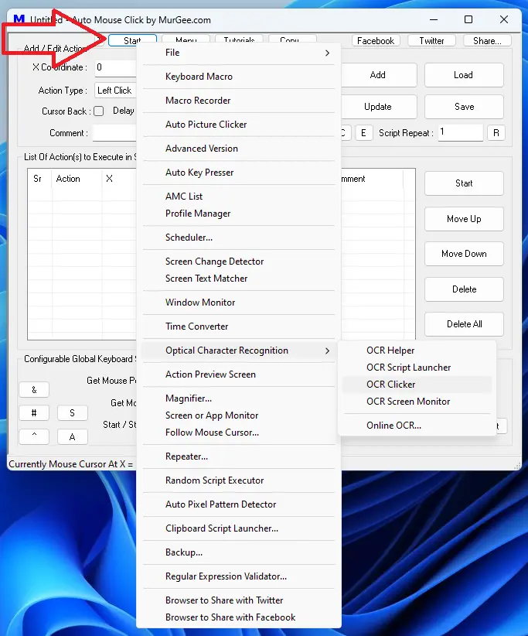Choose OCR Clicker submenu item
The width and height of the screenshot is (528, 636).
[x=417, y=385]
